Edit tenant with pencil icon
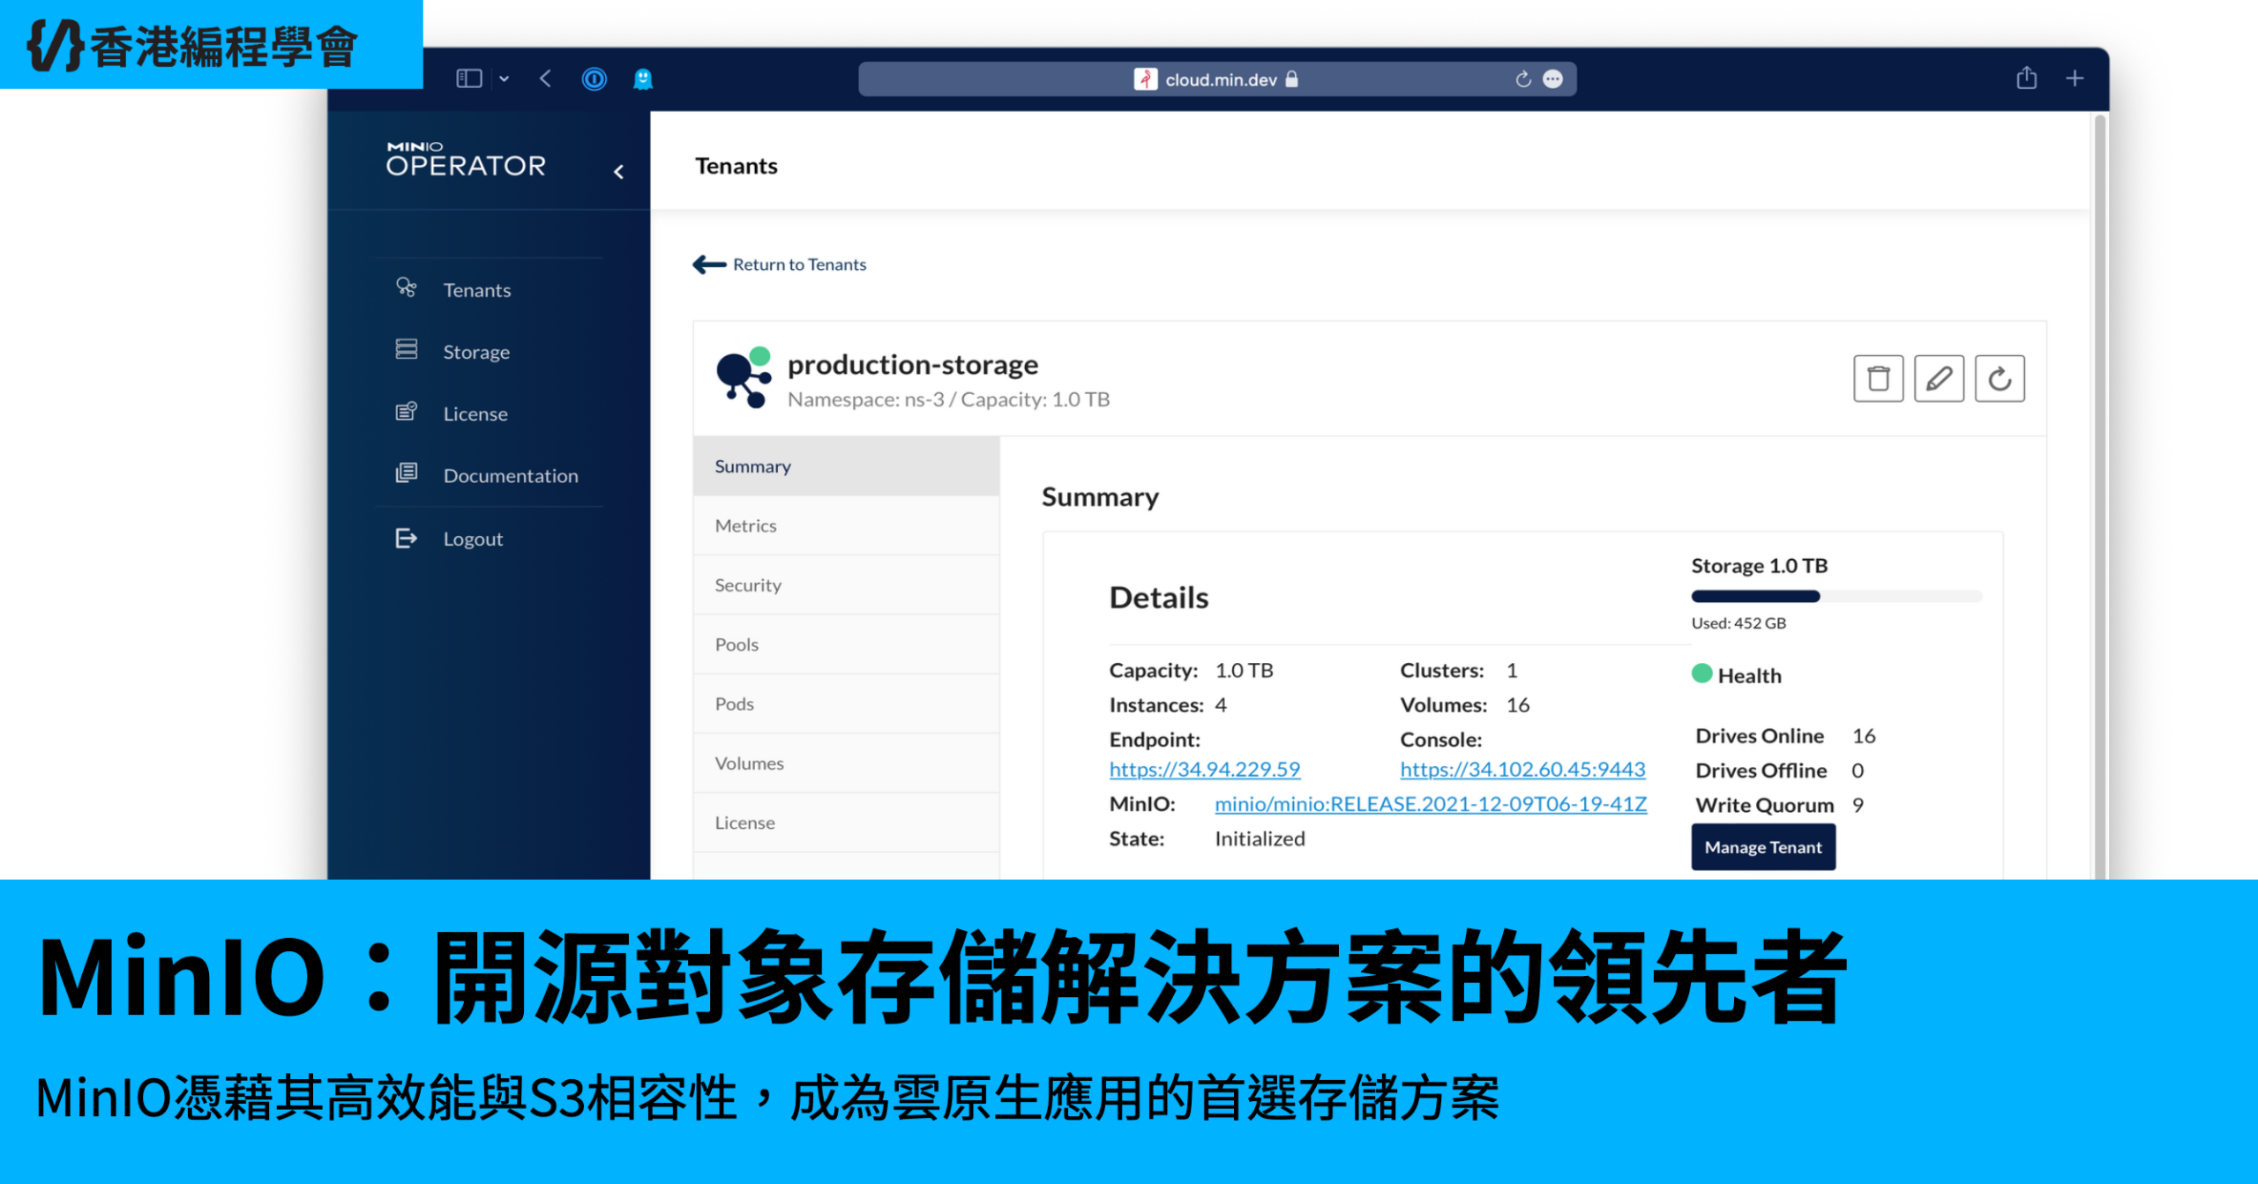Screen dimensions: 2258x1184 (x=1939, y=379)
